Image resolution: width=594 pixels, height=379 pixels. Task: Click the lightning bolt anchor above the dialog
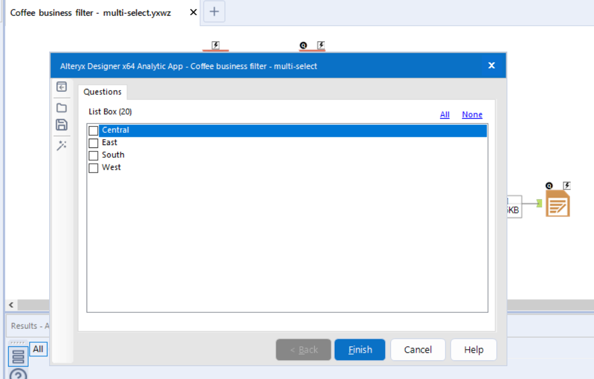point(215,45)
